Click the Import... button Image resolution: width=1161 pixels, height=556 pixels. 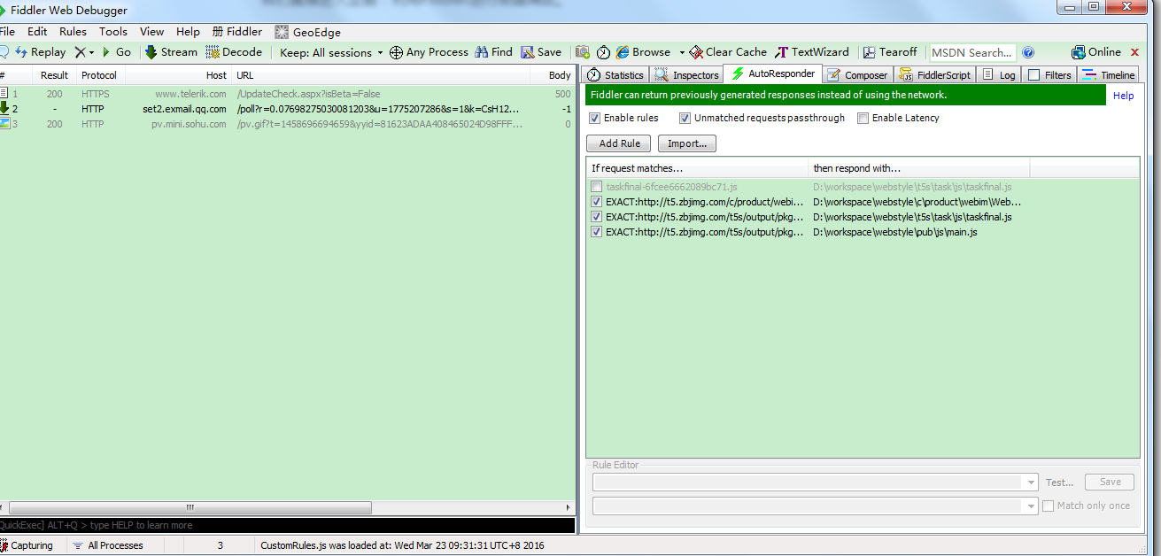687,143
